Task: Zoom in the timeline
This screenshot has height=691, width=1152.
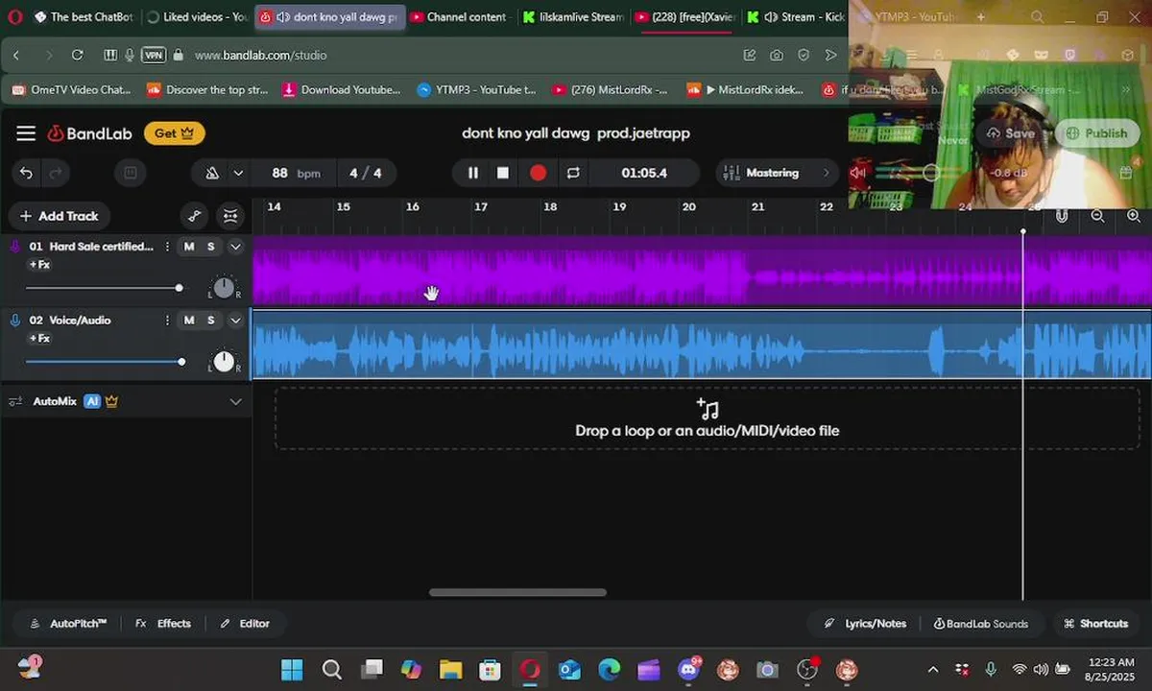Action: (x=1134, y=216)
